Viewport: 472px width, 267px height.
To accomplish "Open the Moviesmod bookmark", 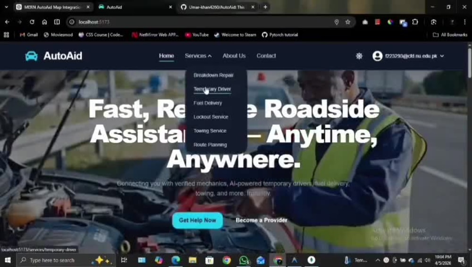I will [59, 35].
